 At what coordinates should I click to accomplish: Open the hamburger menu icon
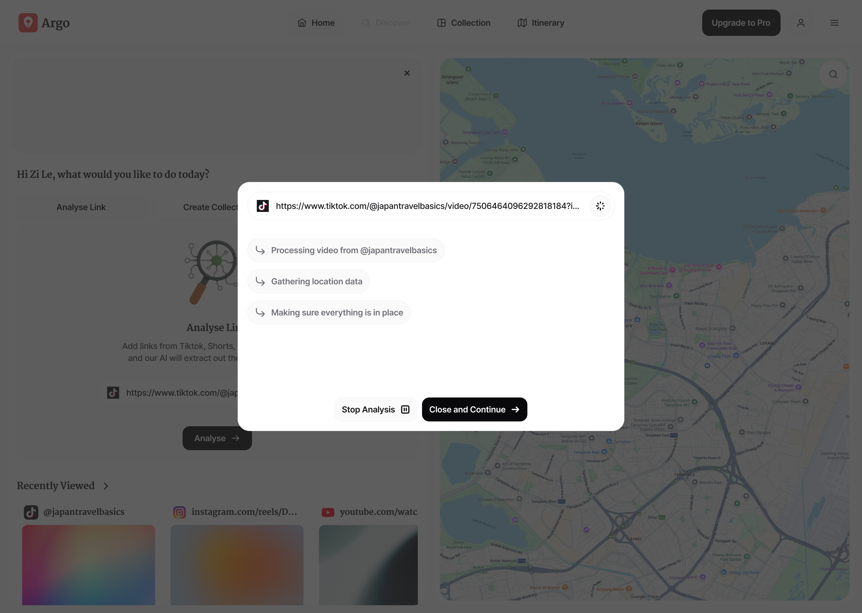tap(834, 23)
